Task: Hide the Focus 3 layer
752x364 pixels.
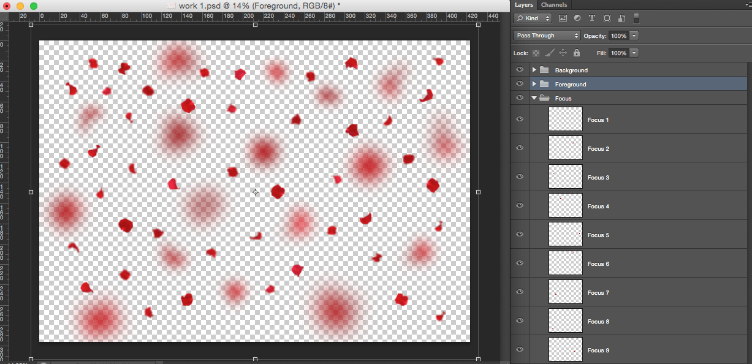Action: (520, 177)
